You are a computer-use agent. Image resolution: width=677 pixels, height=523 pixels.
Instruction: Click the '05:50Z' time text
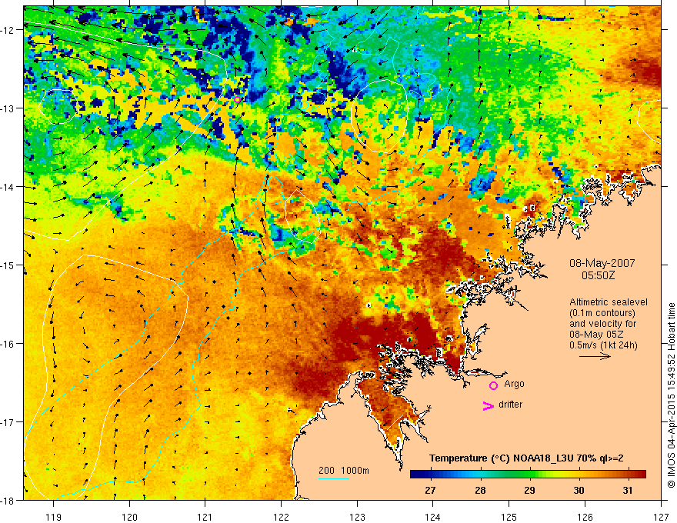pyautogui.click(x=598, y=275)
